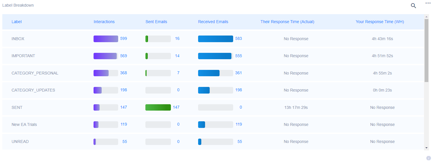The width and height of the screenshot is (433, 162).
Task: Click the 361 received emails value
Action: click(239, 73)
